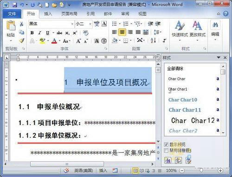This screenshot has width=232, height=177.
Task: Toggle Insert mode in status bar
Action: (x=103, y=170)
